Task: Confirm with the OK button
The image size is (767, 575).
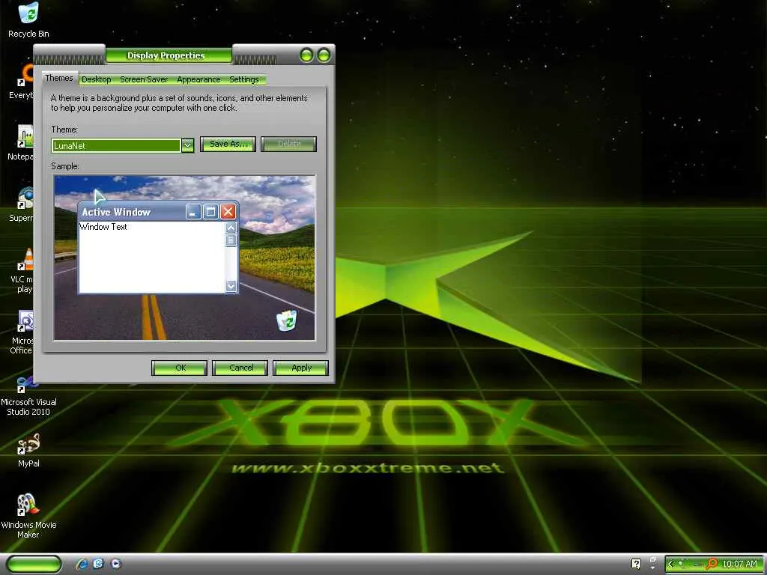Action: tap(180, 368)
